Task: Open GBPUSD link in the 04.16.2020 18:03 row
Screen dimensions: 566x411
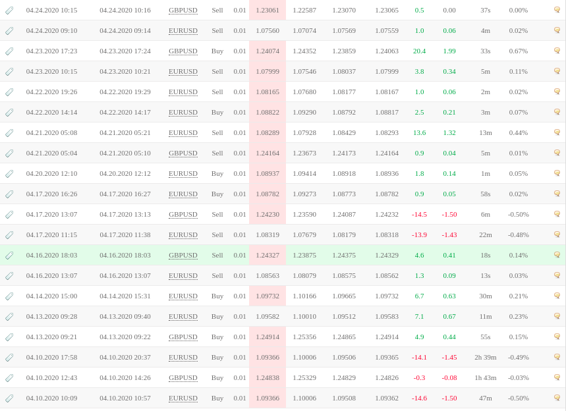Action: coord(183,255)
